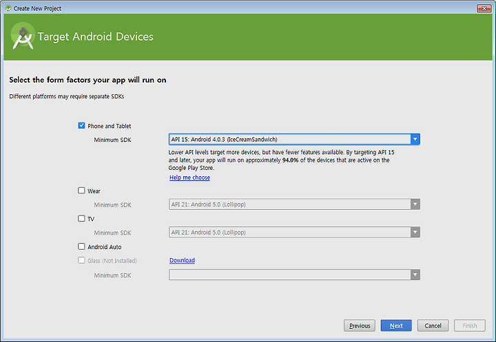
Task: Click the Android Studio logo in header
Action: point(23,36)
